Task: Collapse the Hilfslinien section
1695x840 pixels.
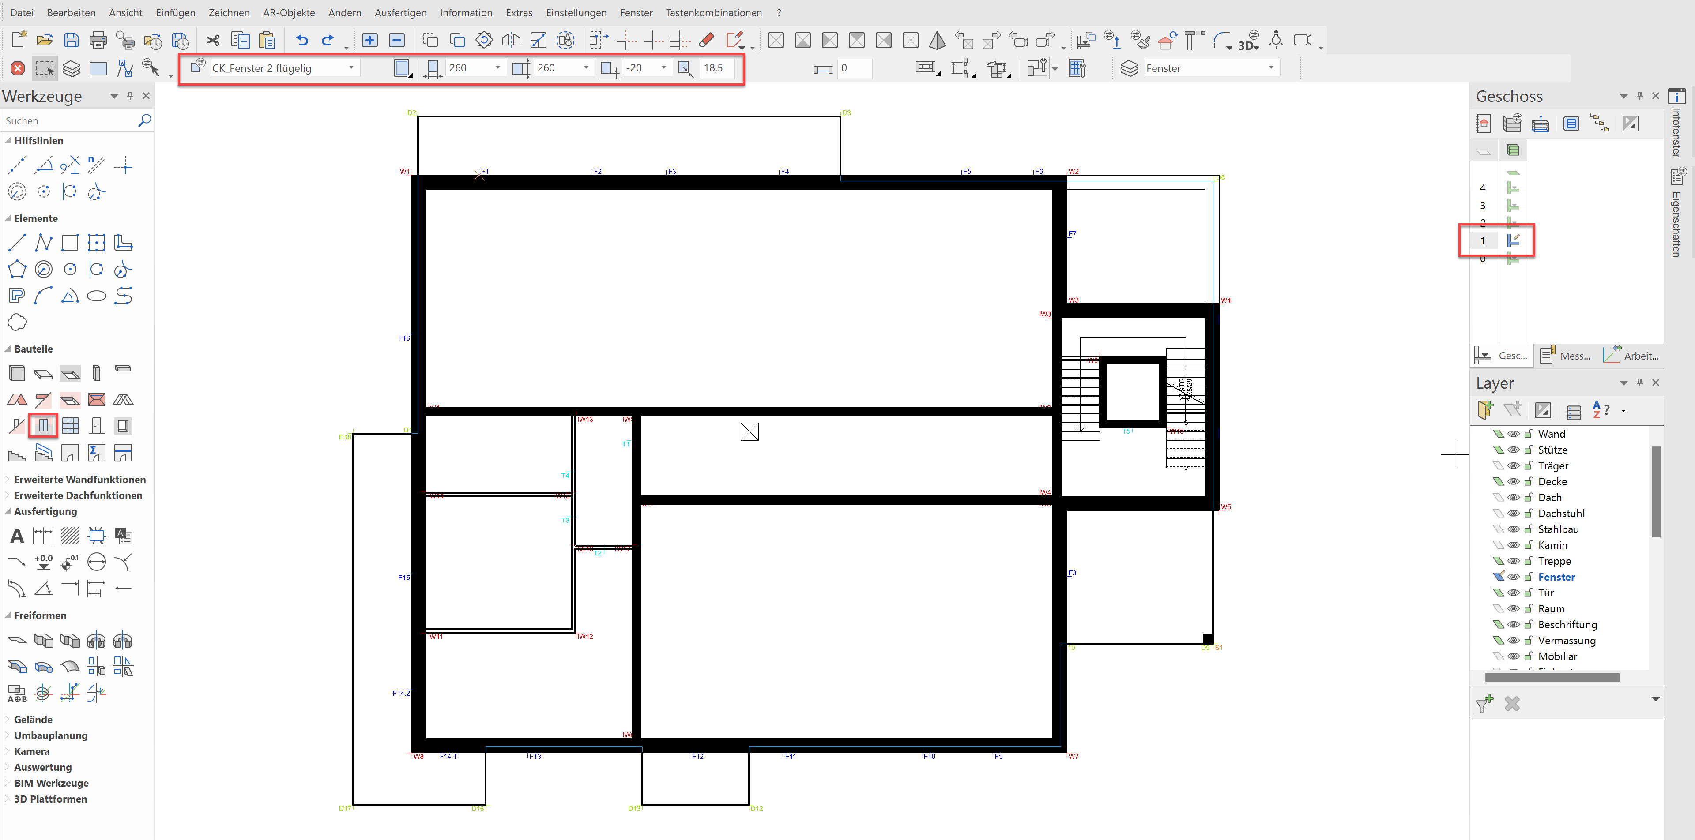Action: point(8,141)
